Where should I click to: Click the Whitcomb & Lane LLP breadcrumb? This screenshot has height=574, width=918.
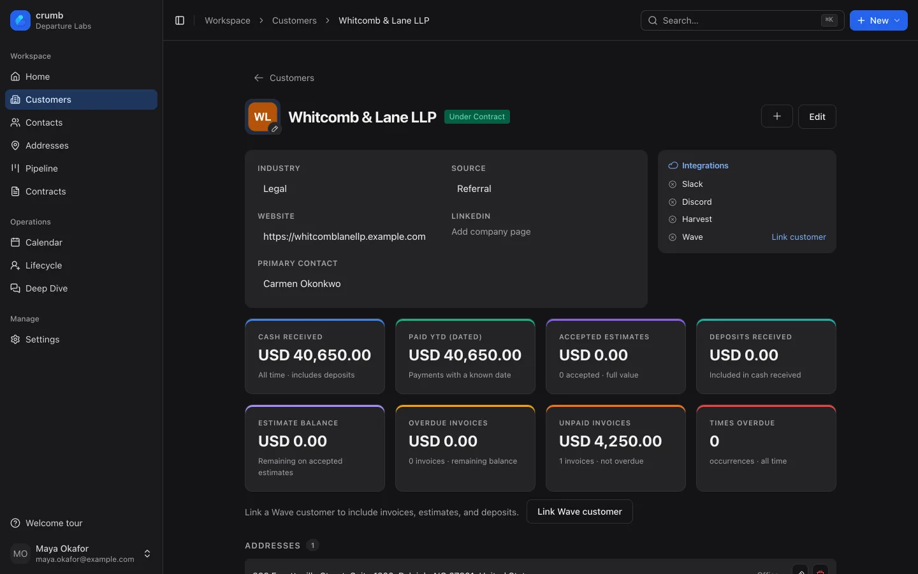pyautogui.click(x=384, y=20)
